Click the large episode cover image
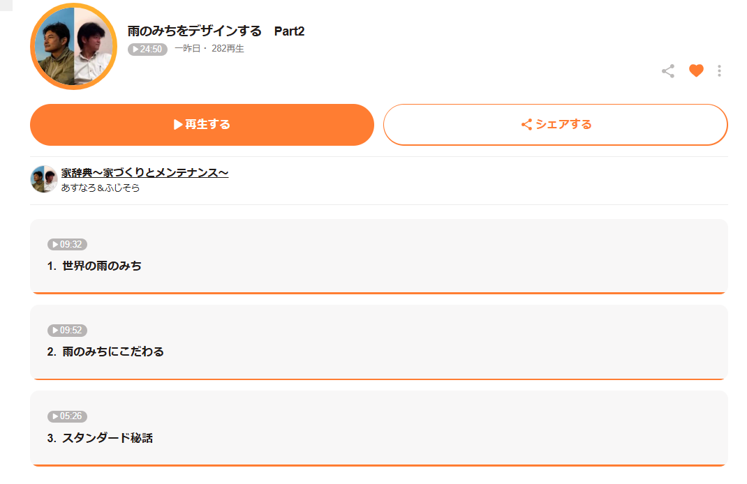Image resolution: width=747 pixels, height=484 pixels. 74,46
